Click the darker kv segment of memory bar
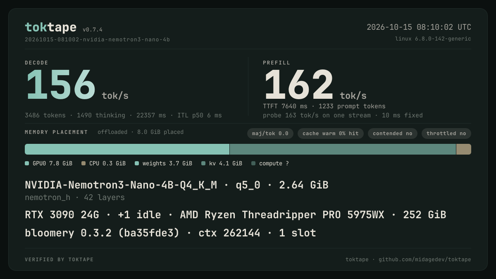Image resolution: width=496 pixels, height=279 pixels. (343, 149)
